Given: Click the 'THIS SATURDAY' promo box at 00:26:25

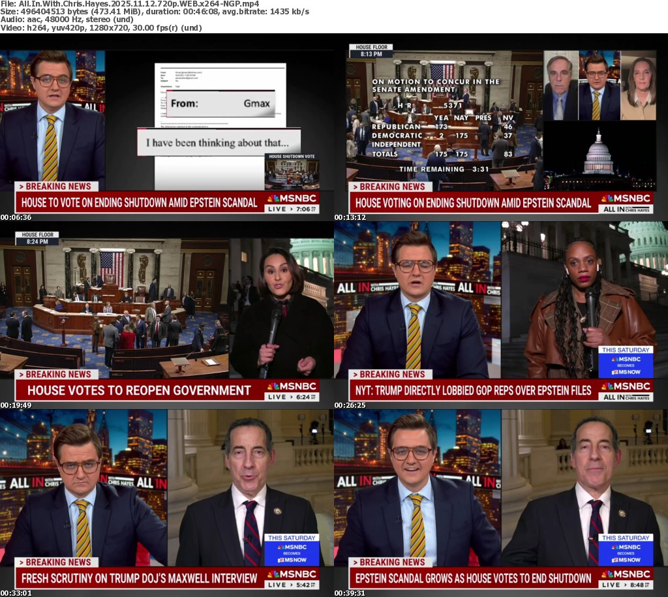Looking at the screenshot, I should point(625,362).
